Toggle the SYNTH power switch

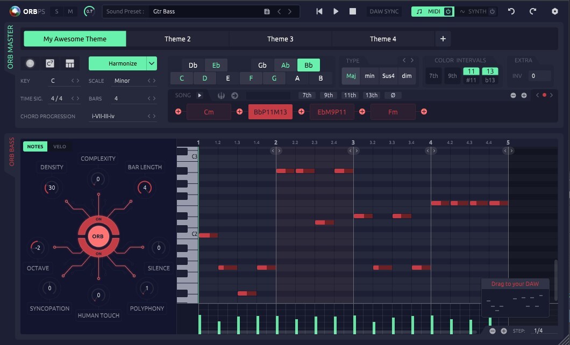coord(491,11)
